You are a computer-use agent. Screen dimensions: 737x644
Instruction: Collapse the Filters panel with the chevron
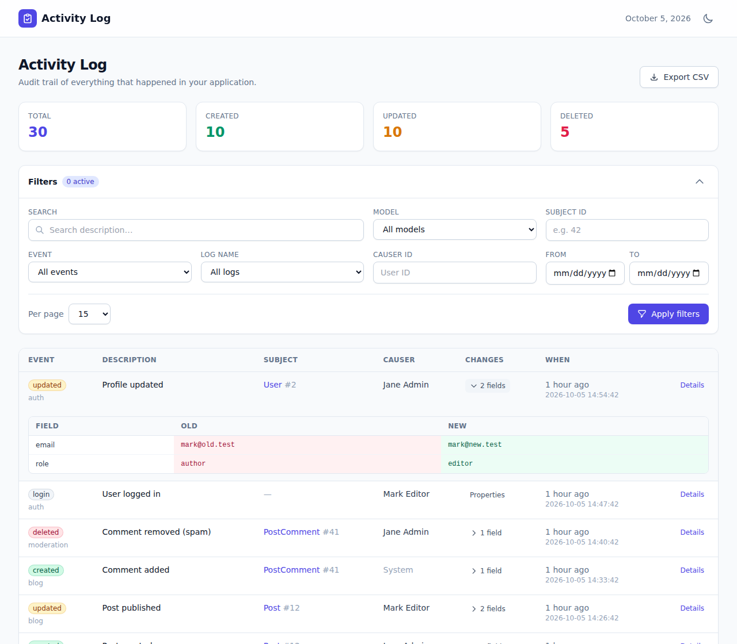(x=700, y=182)
